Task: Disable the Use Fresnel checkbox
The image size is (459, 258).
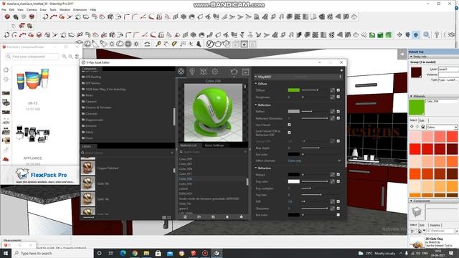Action: 289,125
